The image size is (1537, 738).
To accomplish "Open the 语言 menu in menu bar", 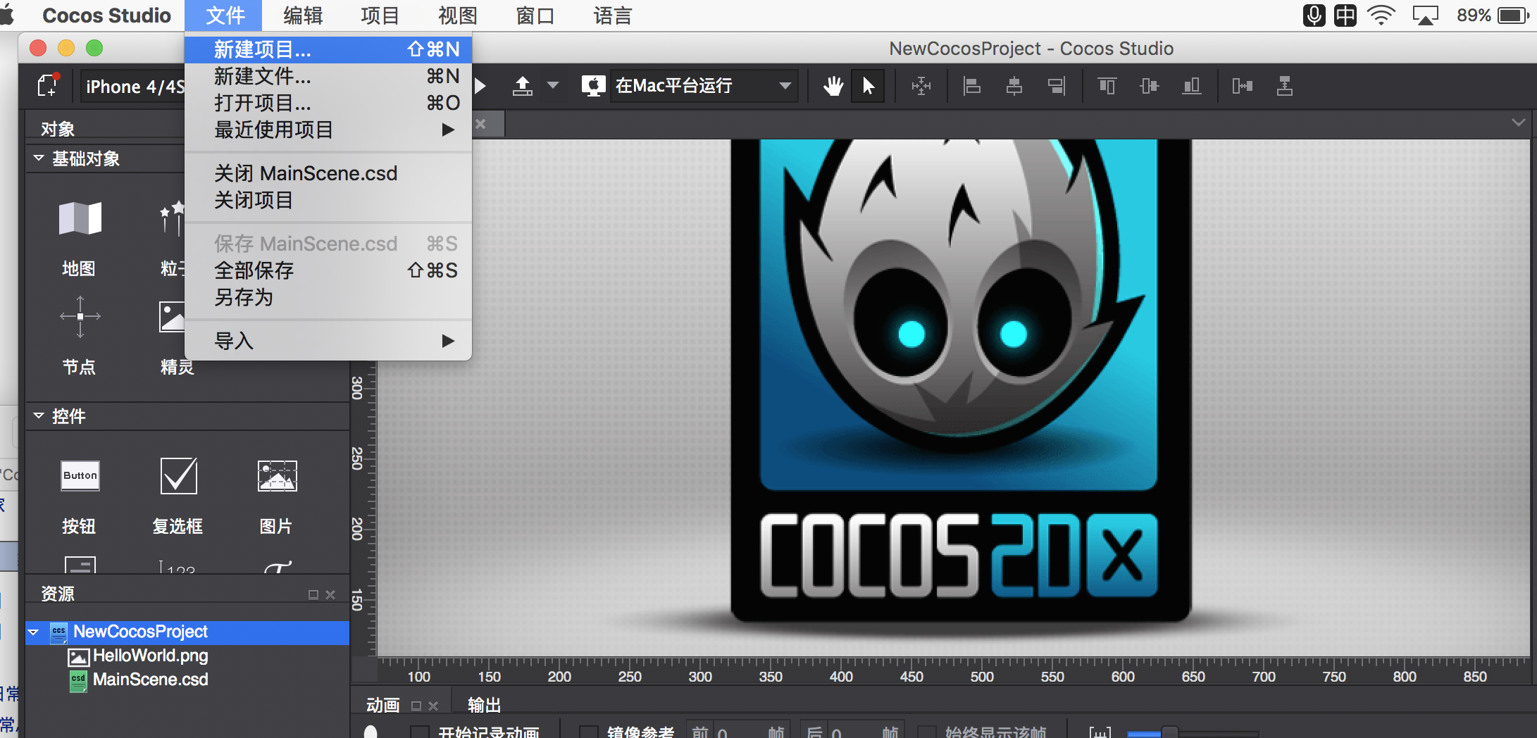I will [613, 15].
